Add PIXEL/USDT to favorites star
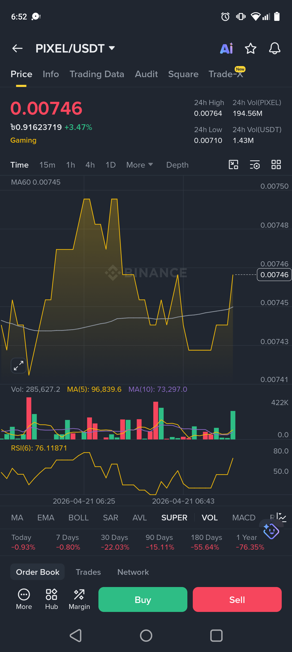 pyautogui.click(x=250, y=48)
